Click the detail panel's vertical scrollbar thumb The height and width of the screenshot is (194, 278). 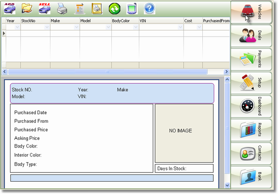tap(227, 128)
